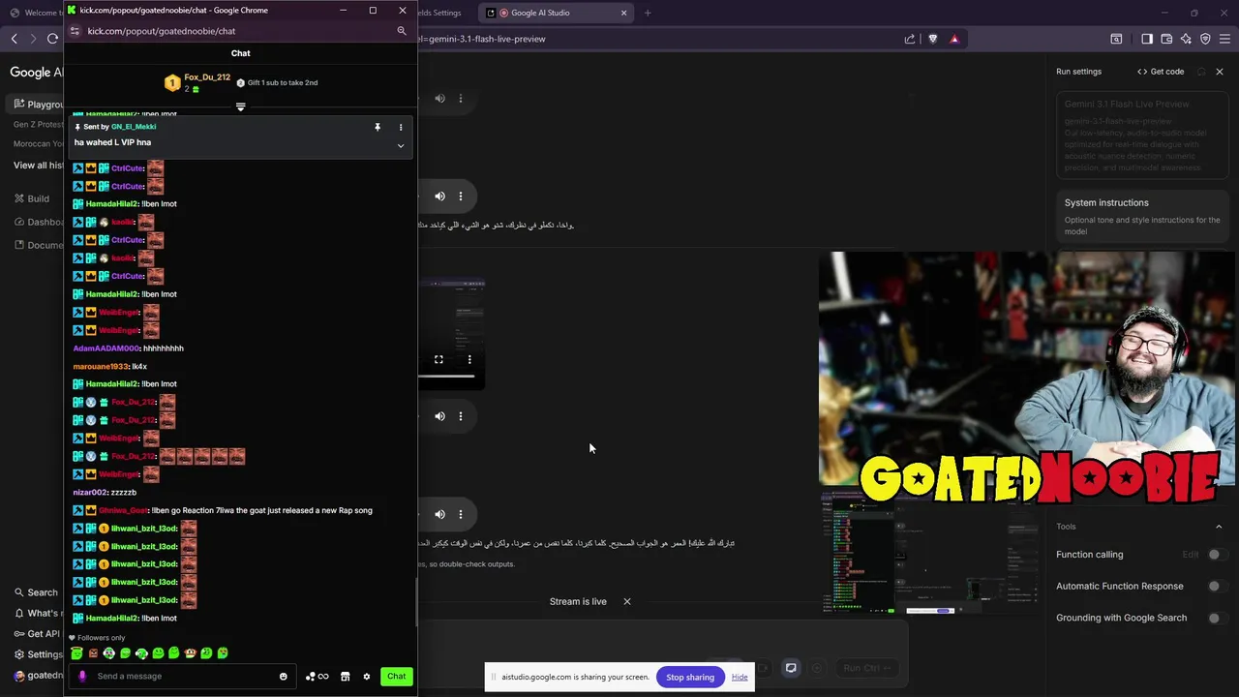
Task: Open options for the audio message above Arabic text
Action: [x=461, y=197]
